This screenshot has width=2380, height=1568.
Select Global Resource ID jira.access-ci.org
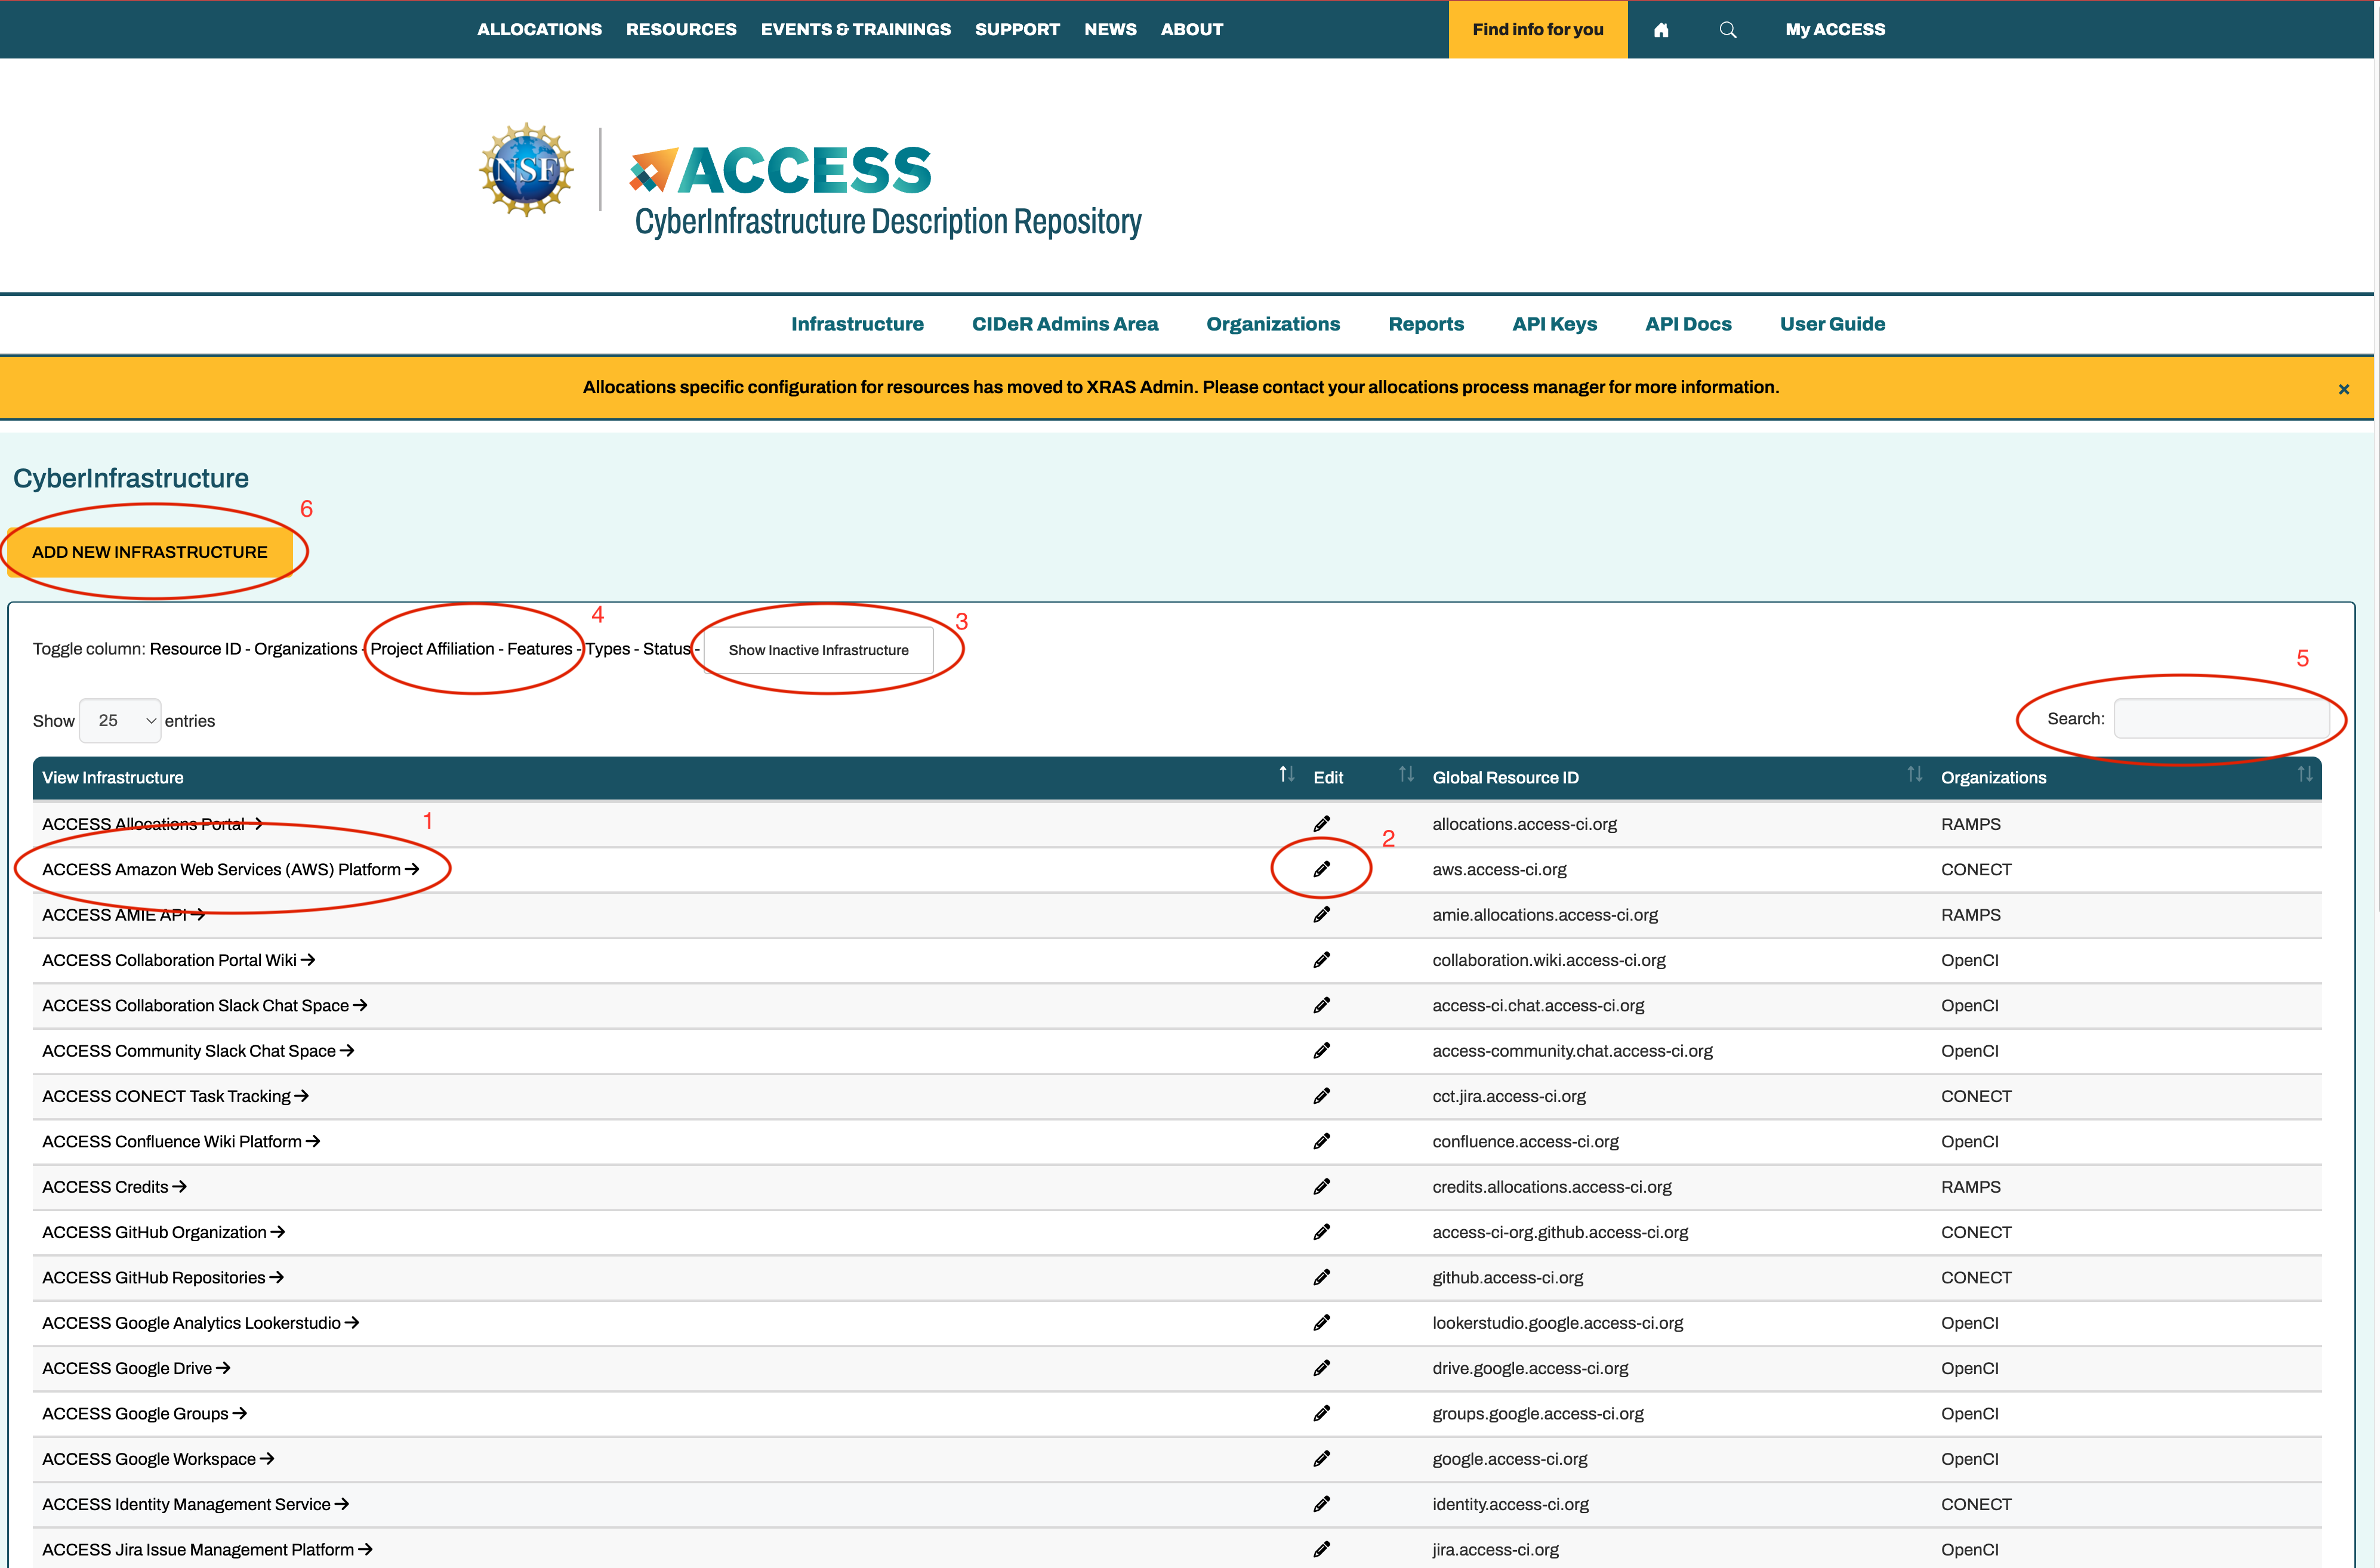1495,1549
